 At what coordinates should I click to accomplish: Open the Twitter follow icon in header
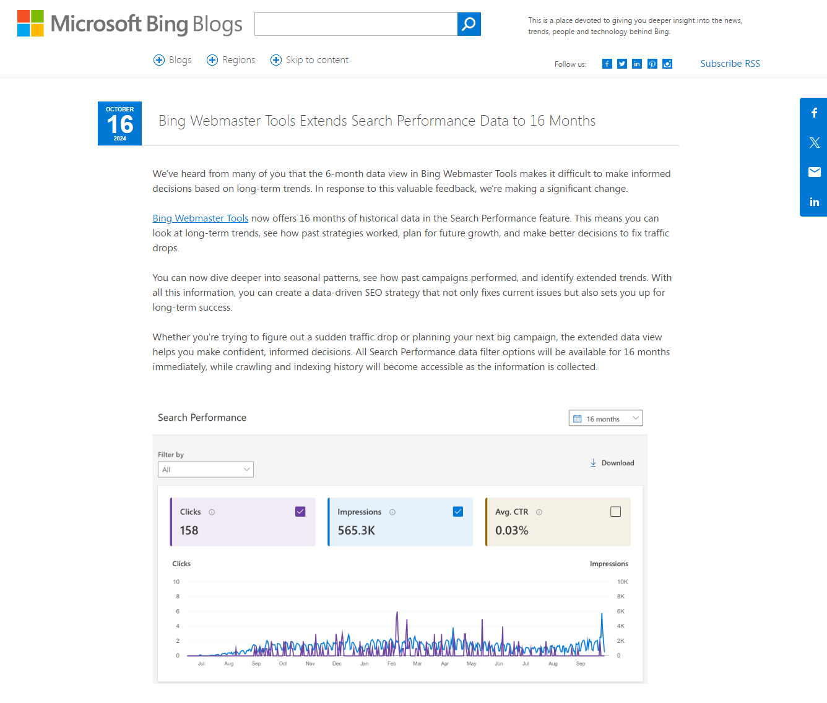coord(622,64)
